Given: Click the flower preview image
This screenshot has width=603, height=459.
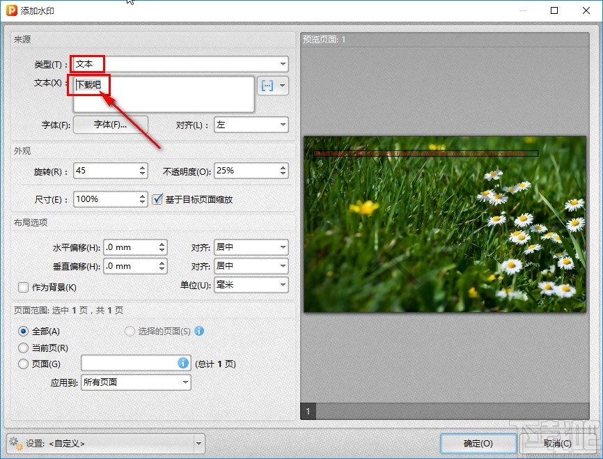Looking at the screenshot, I should (x=445, y=224).
